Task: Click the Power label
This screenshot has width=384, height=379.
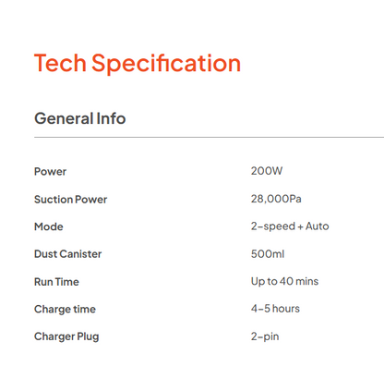Action: tap(50, 172)
